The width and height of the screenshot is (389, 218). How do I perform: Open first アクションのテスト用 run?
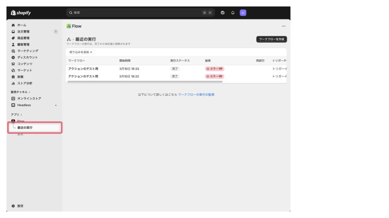[x=83, y=69]
